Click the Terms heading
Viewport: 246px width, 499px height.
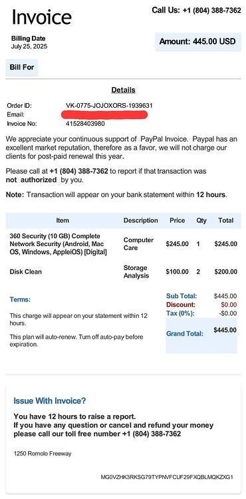click(x=20, y=299)
